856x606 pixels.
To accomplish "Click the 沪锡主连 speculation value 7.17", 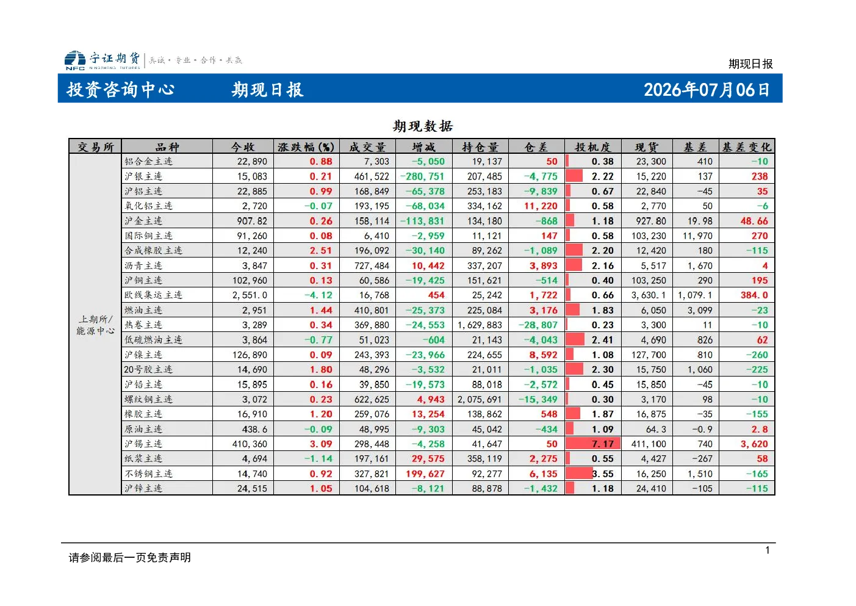I will coord(603,444).
